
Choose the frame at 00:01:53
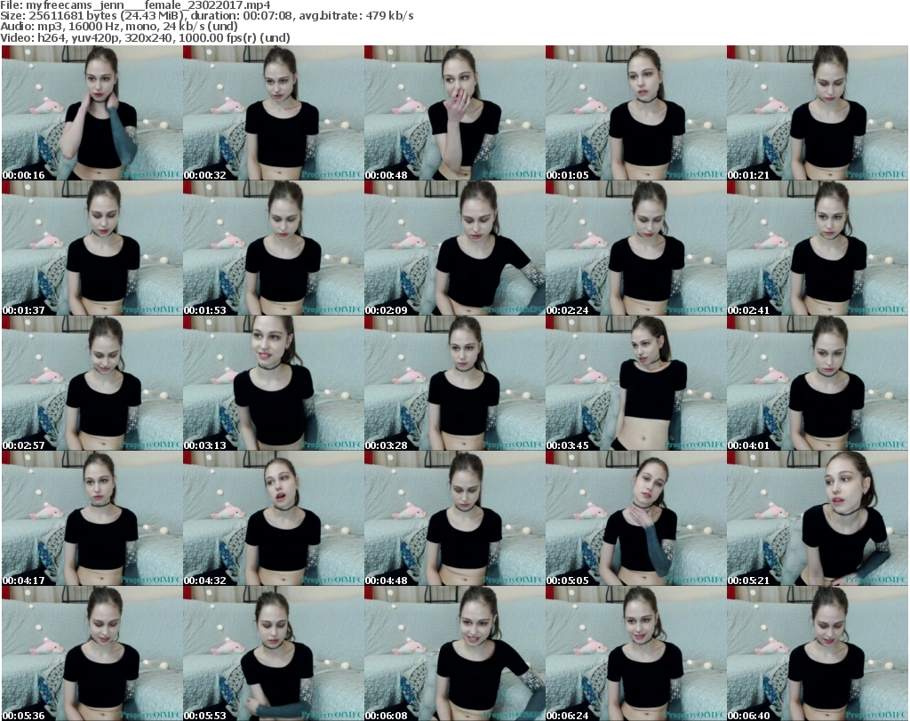(274, 248)
